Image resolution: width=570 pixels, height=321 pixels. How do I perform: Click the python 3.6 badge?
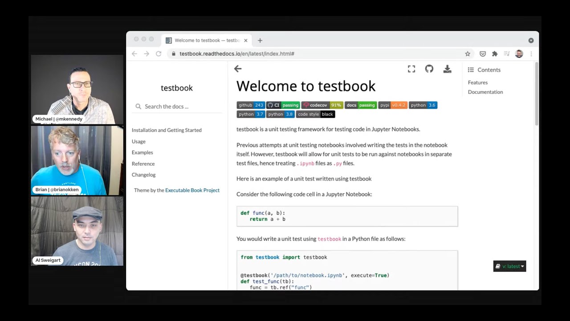(x=423, y=105)
